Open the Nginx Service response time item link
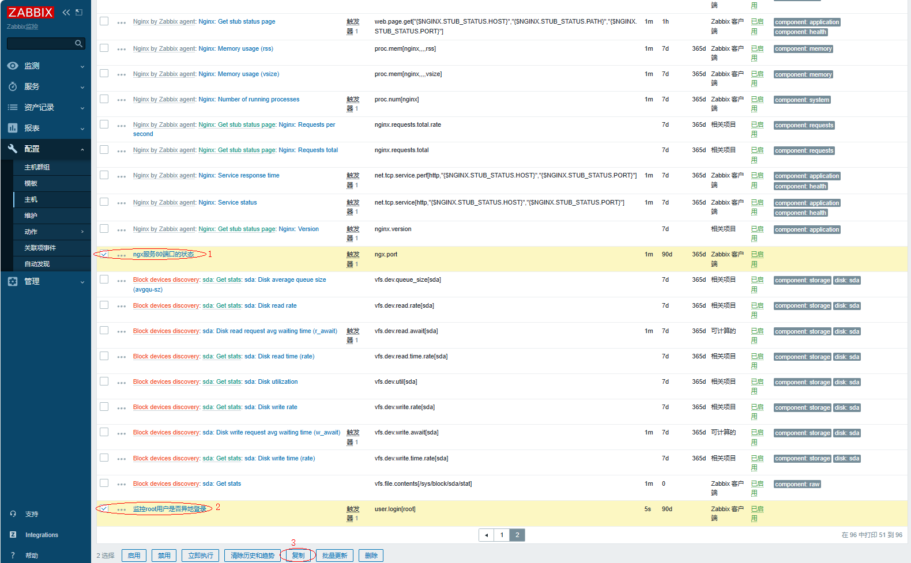Viewport: 911px width, 563px height. pos(248,176)
